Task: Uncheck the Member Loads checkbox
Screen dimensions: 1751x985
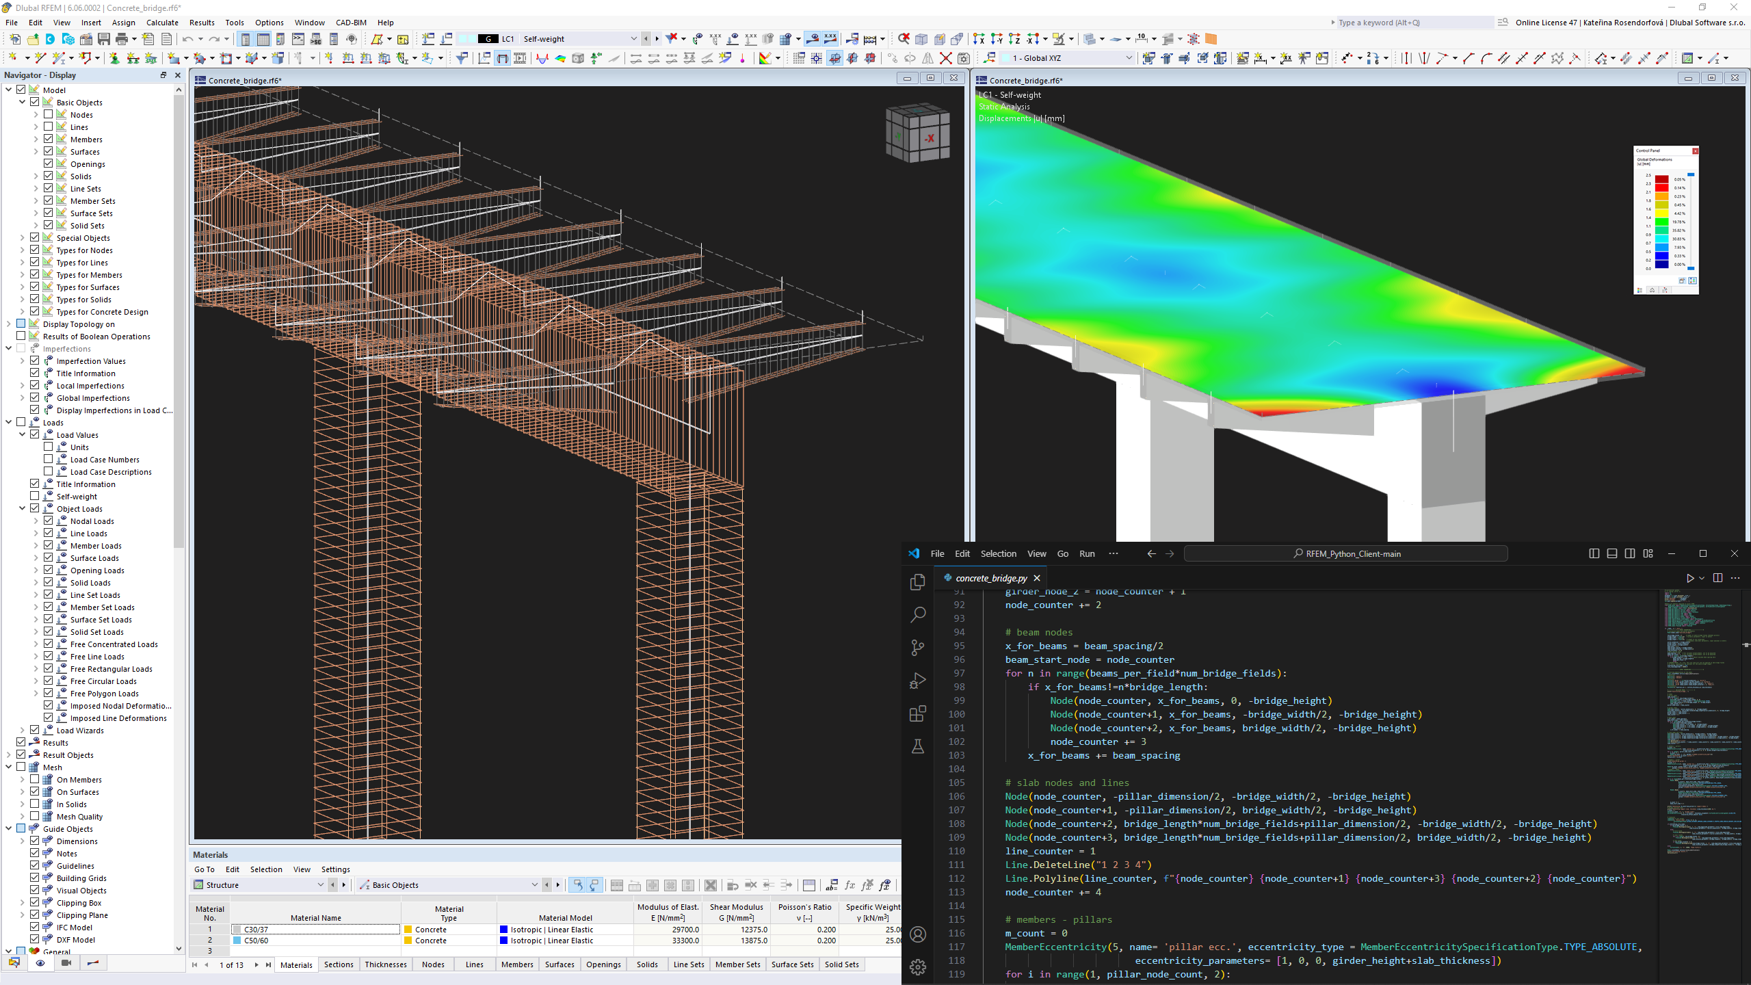Action: pyautogui.click(x=48, y=545)
